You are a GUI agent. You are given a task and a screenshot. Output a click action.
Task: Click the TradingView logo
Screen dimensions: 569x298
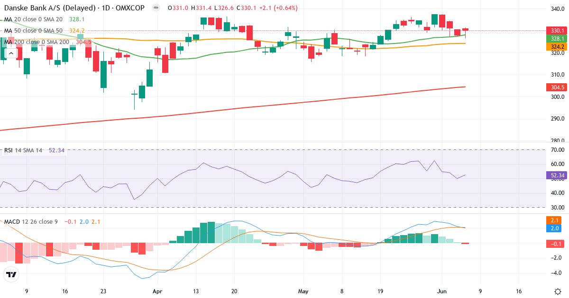click(11, 274)
